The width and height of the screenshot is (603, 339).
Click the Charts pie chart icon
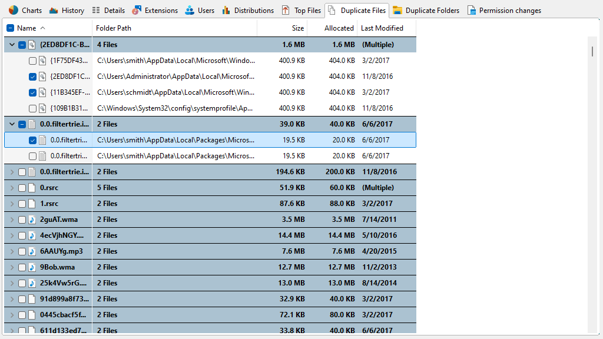pyautogui.click(x=13, y=10)
